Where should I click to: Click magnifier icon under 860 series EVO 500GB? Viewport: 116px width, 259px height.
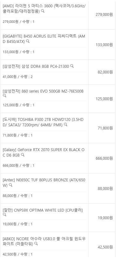4,96
